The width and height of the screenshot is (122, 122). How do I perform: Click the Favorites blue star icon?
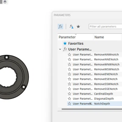(65, 43)
